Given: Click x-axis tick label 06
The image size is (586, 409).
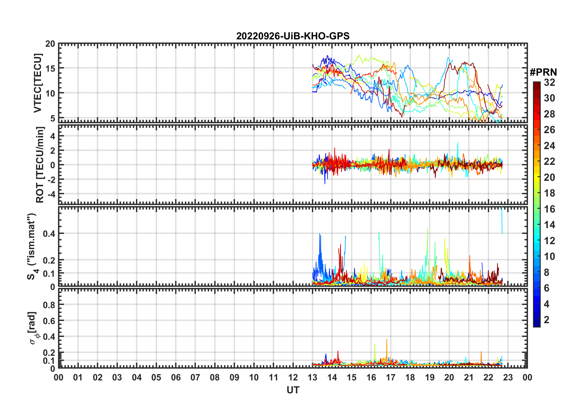Looking at the screenshot, I should [176, 377].
